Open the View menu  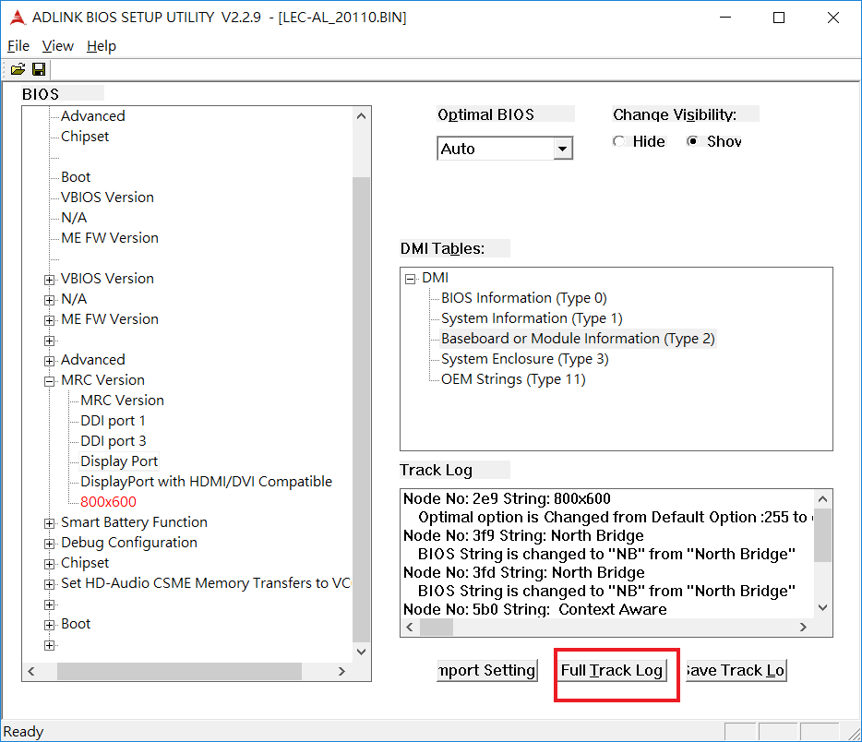[58, 46]
